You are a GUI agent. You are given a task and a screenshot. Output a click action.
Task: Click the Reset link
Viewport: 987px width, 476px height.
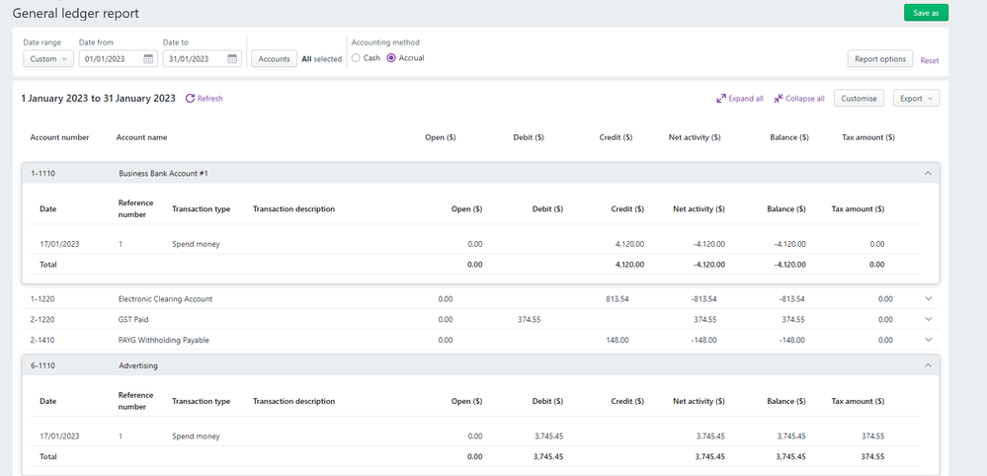[929, 60]
